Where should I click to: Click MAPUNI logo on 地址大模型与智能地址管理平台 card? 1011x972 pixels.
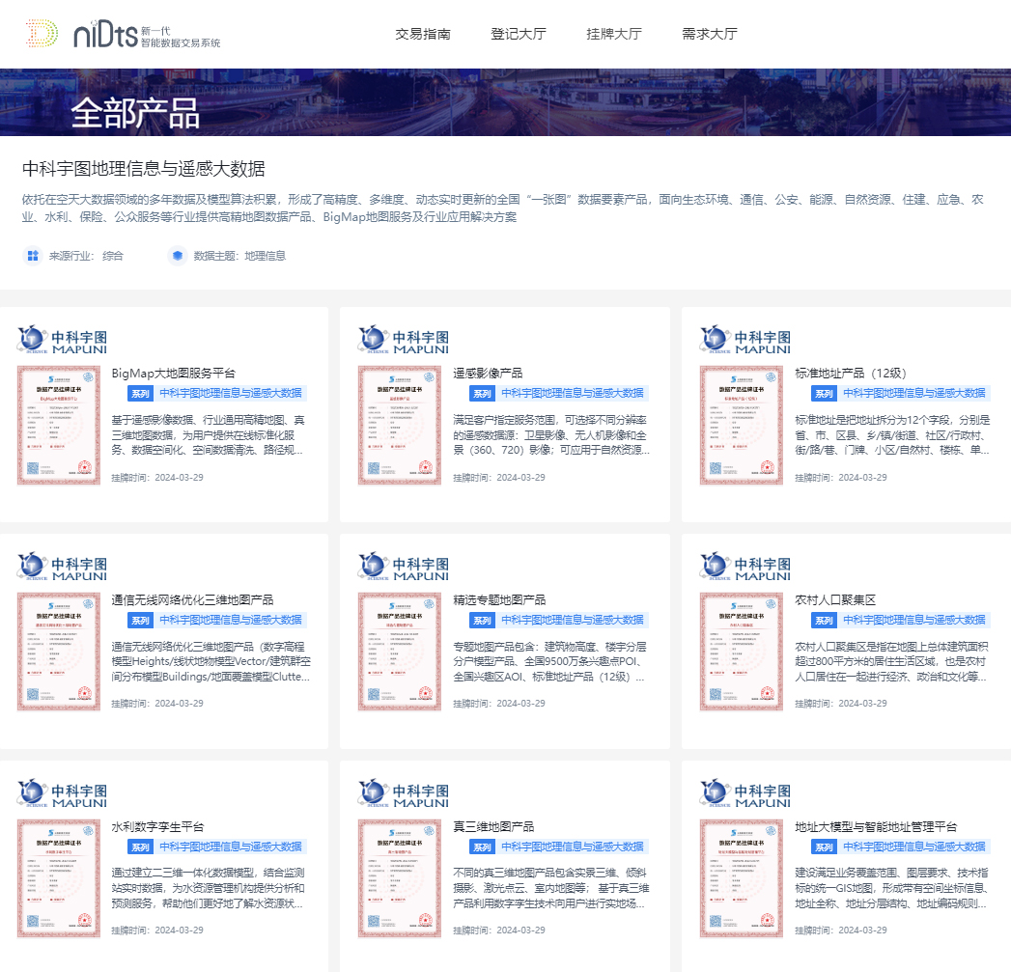745,793
